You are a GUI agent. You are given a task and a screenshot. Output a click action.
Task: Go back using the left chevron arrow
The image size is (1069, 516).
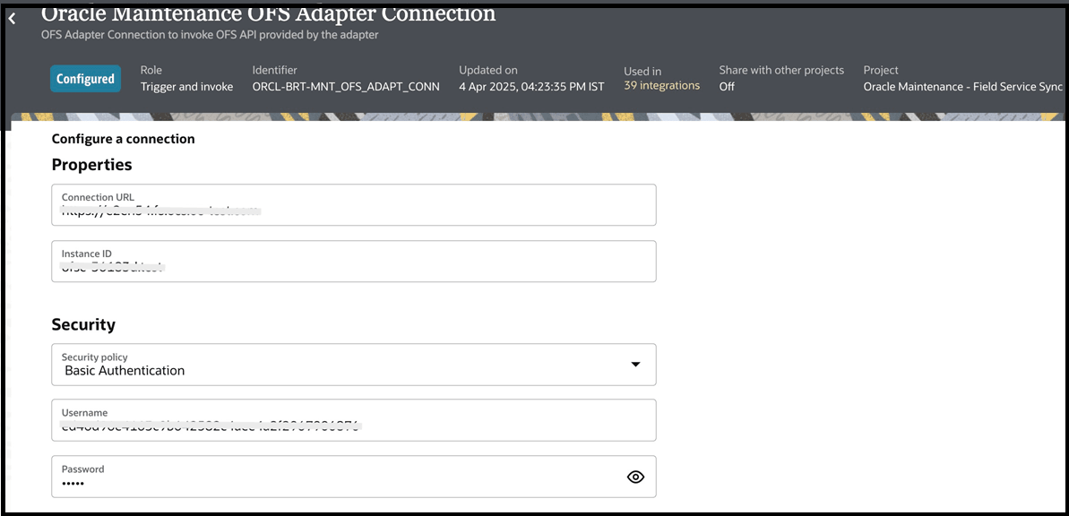coord(12,19)
